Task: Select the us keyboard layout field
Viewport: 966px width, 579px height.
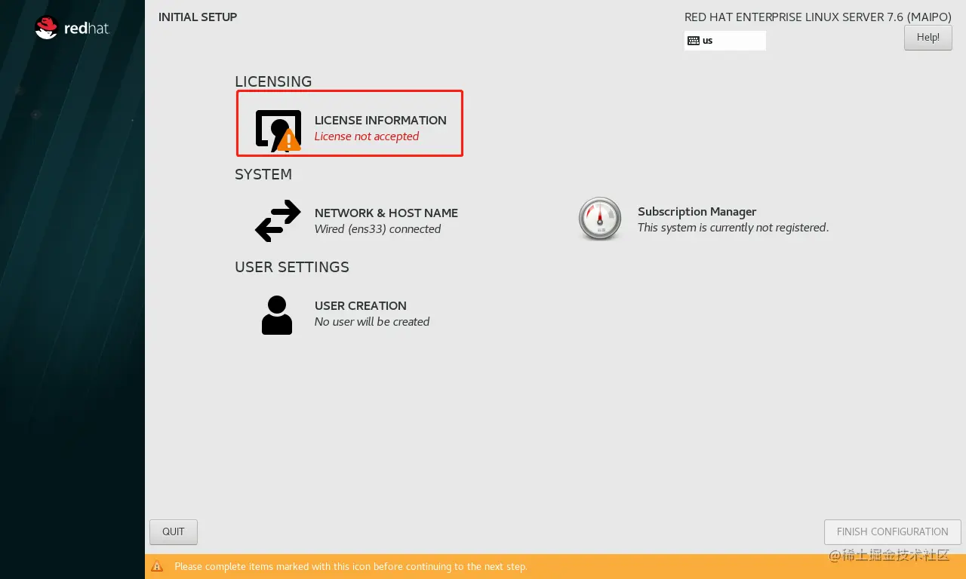Action: pyautogui.click(x=725, y=41)
